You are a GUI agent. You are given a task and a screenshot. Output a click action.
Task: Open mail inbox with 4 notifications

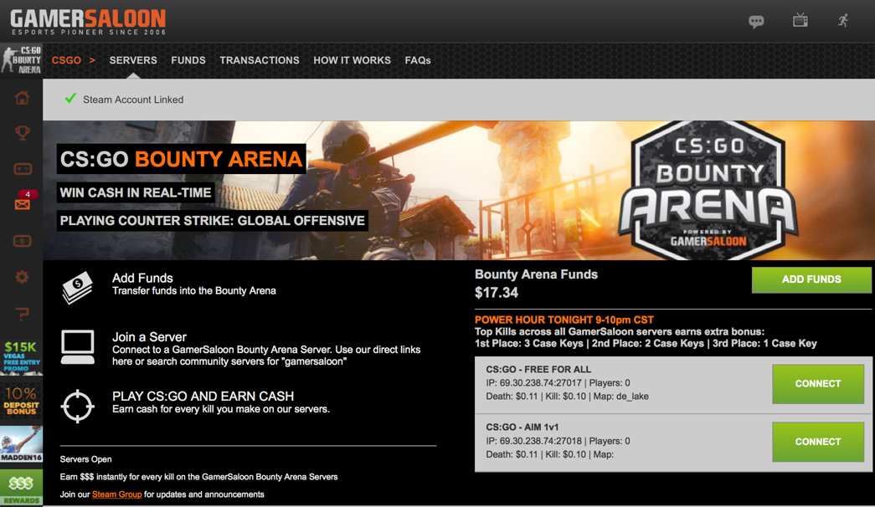tap(22, 203)
